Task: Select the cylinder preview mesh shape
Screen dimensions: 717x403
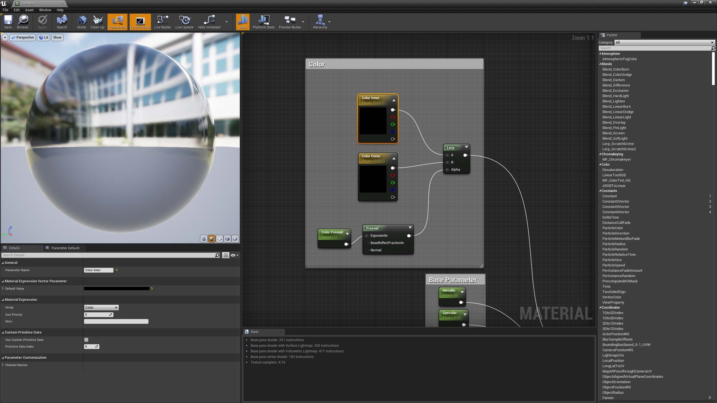Action: pyautogui.click(x=204, y=239)
